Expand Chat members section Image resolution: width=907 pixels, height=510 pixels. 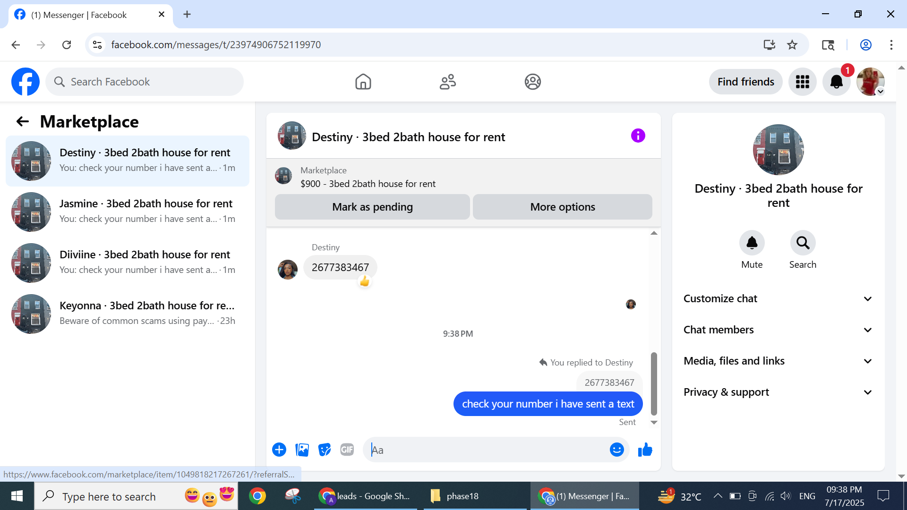click(778, 330)
